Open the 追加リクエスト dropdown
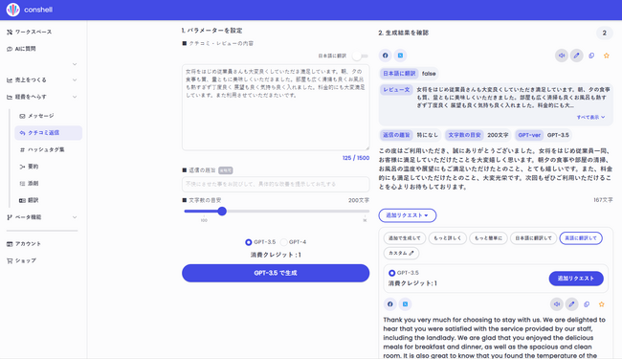Image resolution: width=622 pixels, height=359 pixels. tap(408, 215)
